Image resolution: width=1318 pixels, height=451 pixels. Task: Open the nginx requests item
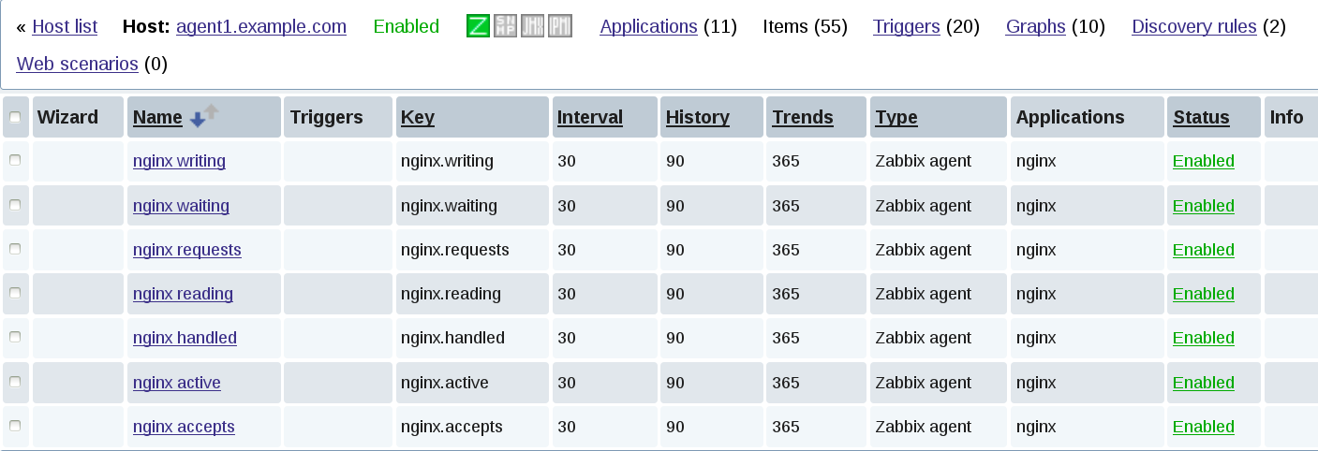point(187,250)
